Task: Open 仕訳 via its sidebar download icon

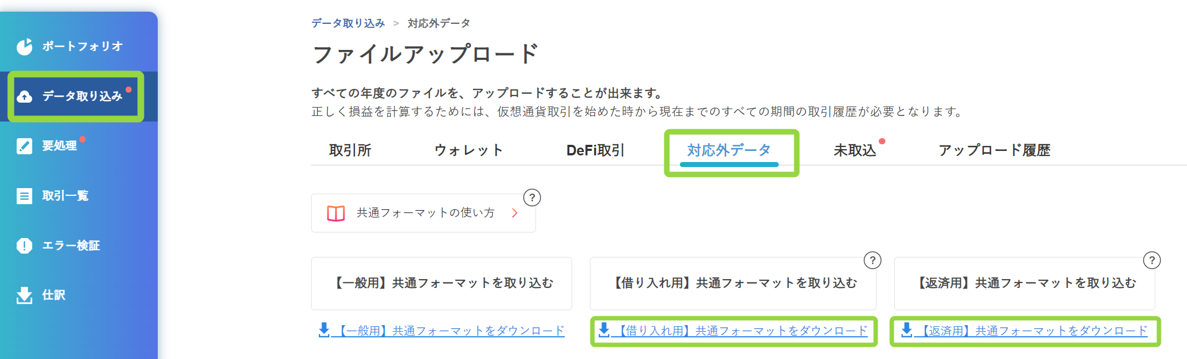Action: pyautogui.click(x=24, y=295)
